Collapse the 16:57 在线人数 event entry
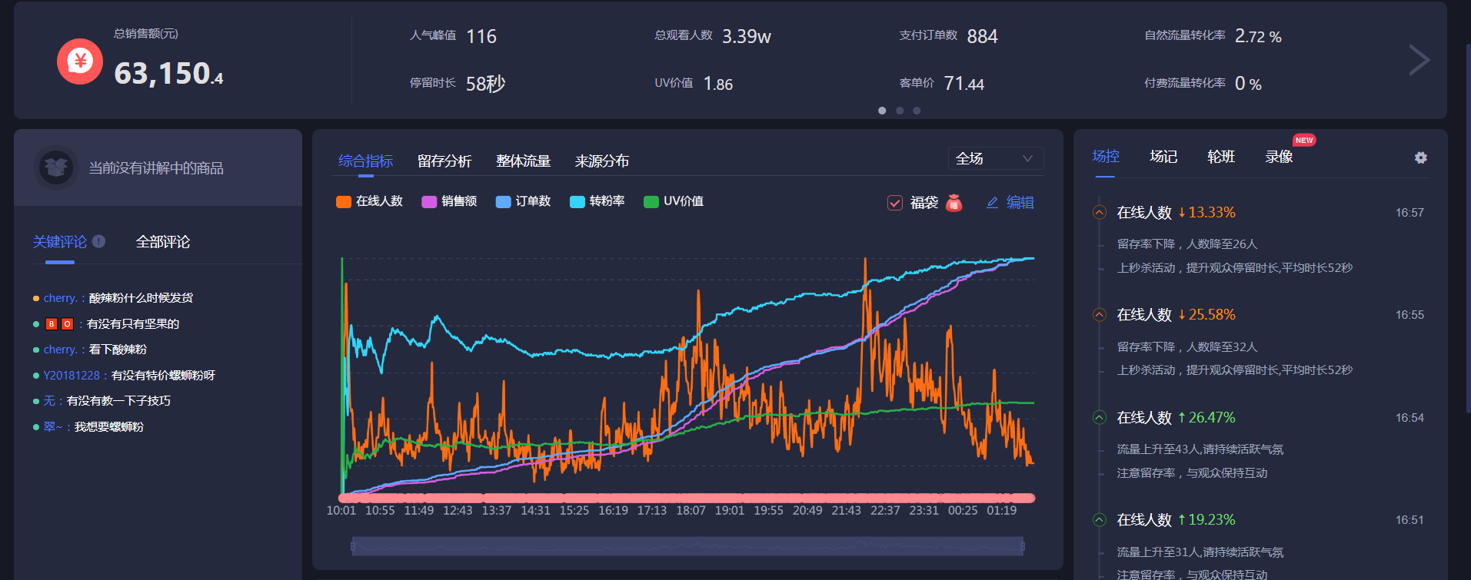Viewport: 1471px width, 580px height. (x=1100, y=212)
